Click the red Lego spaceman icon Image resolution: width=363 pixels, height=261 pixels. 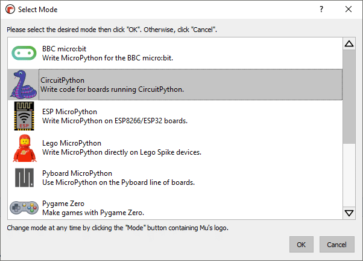[25, 148]
